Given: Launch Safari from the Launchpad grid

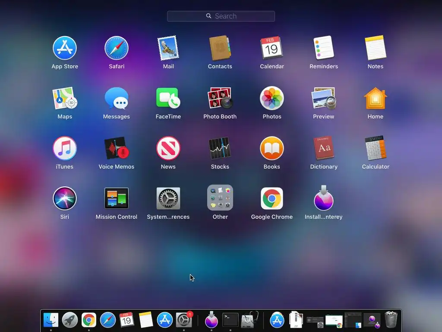Looking at the screenshot, I should tap(117, 48).
